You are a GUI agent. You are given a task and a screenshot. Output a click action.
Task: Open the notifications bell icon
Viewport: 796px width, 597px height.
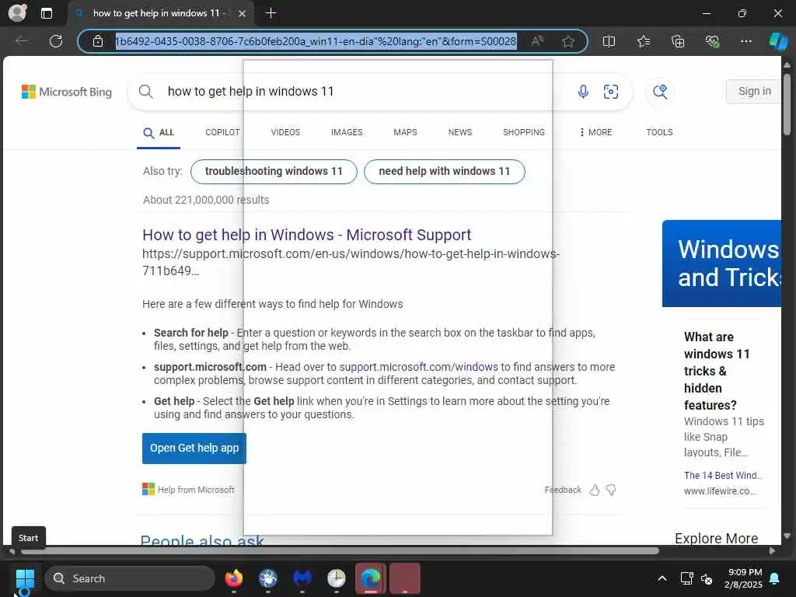pyautogui.click(x=775, y=578)
